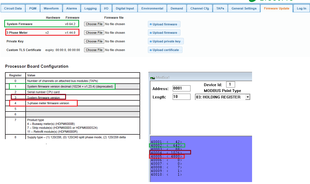Select the Logging tab
Screen dimensions: 310x184
(x=90, y=8)
